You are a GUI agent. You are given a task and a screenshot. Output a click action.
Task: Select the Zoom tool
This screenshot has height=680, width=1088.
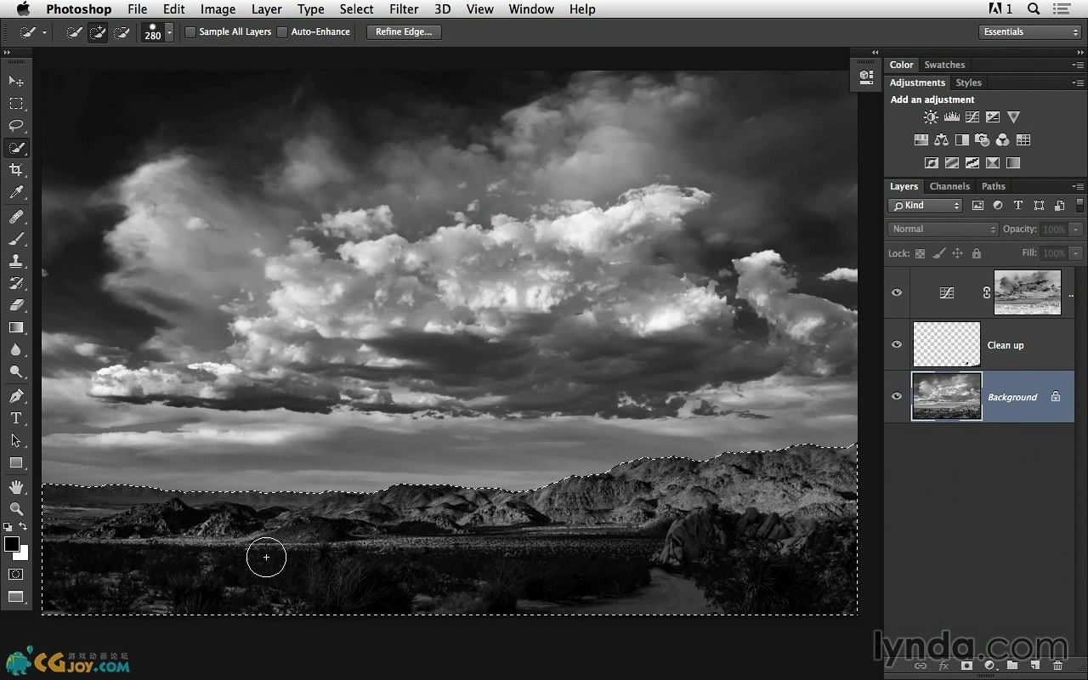[16, 509]
